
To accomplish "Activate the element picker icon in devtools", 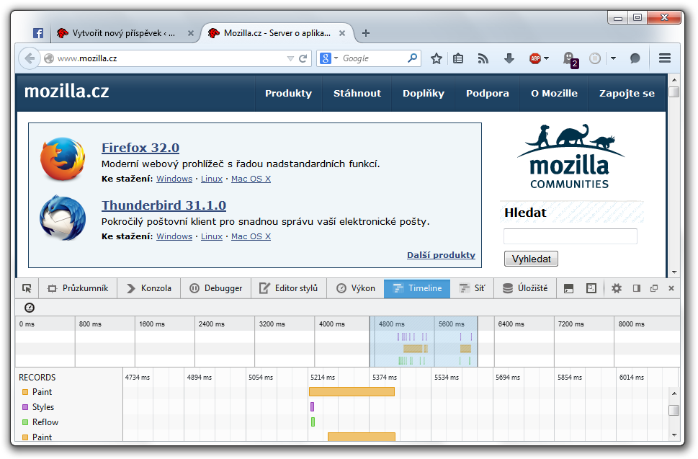I will (27, 288).
